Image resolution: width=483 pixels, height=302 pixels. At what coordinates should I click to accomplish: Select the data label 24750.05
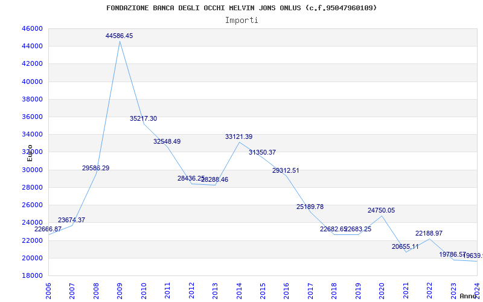[381, 210]
